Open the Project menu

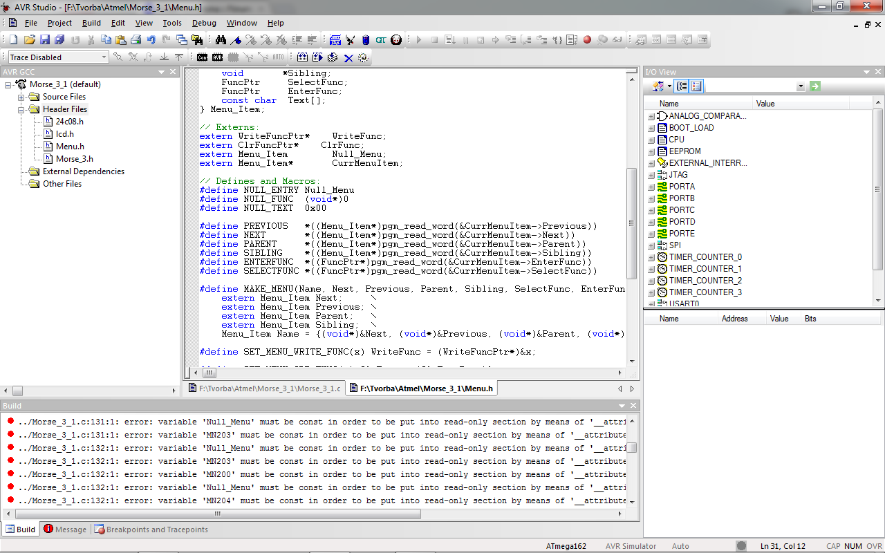59,23
